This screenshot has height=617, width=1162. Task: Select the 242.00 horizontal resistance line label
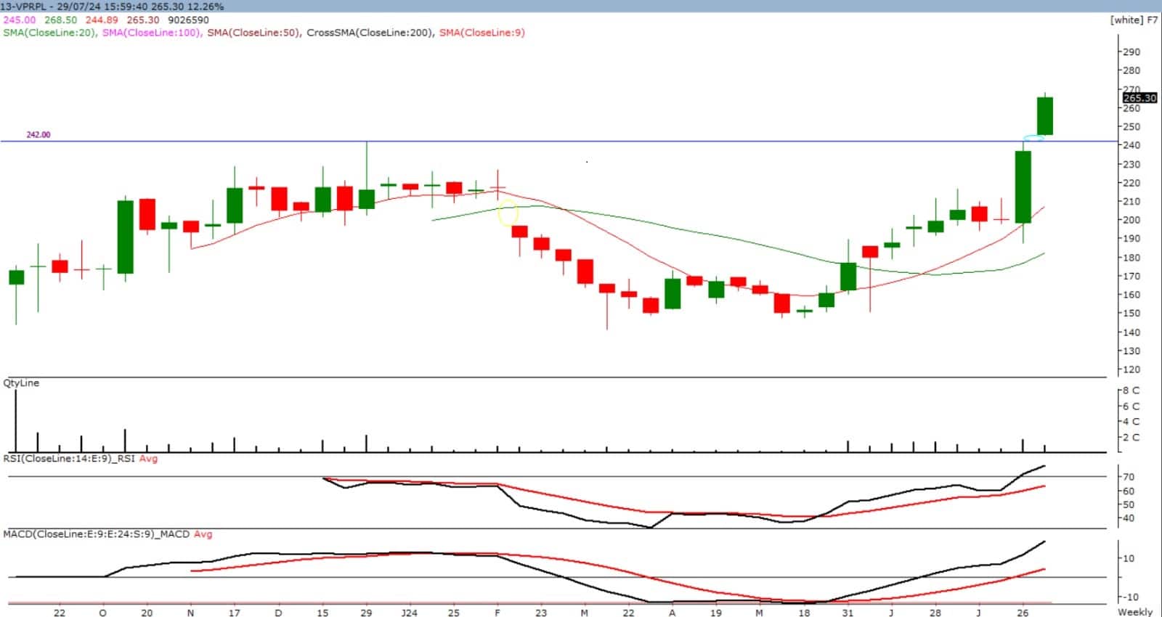[38, 135]
